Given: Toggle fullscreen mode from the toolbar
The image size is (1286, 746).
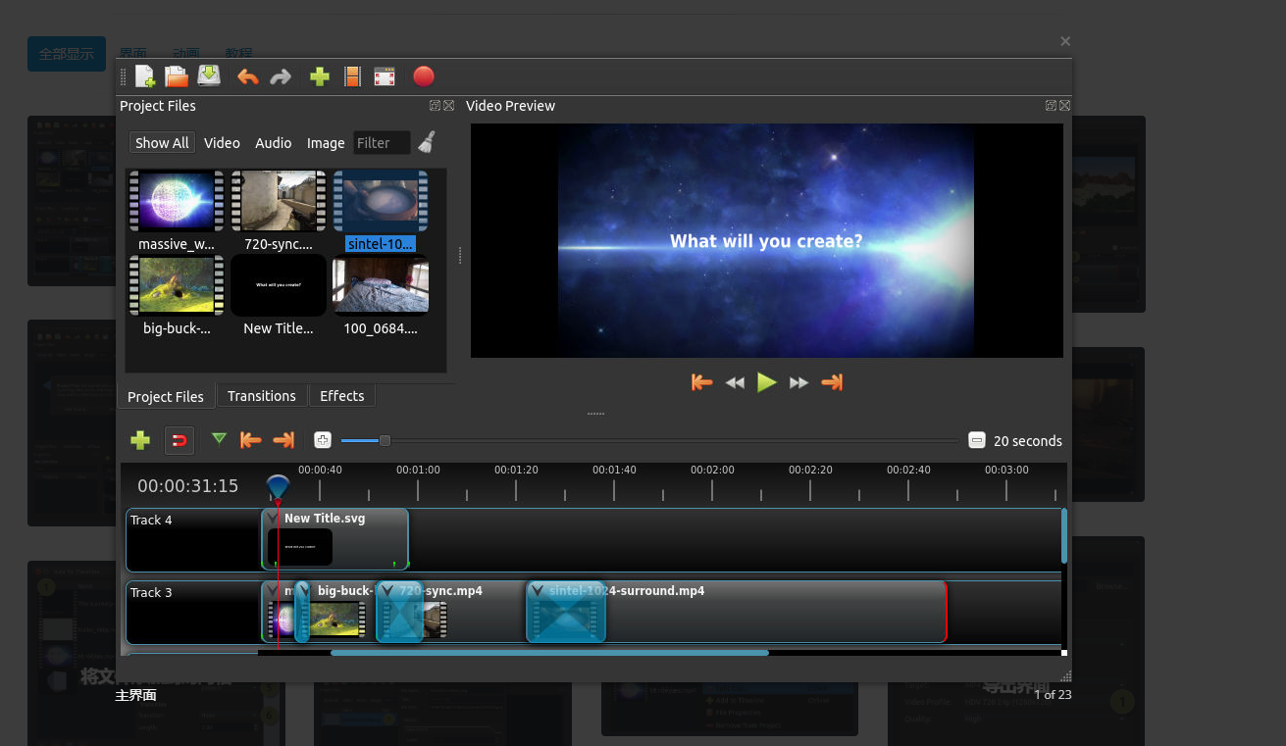Looking at the screenshot, I should [x=385, y=76].
